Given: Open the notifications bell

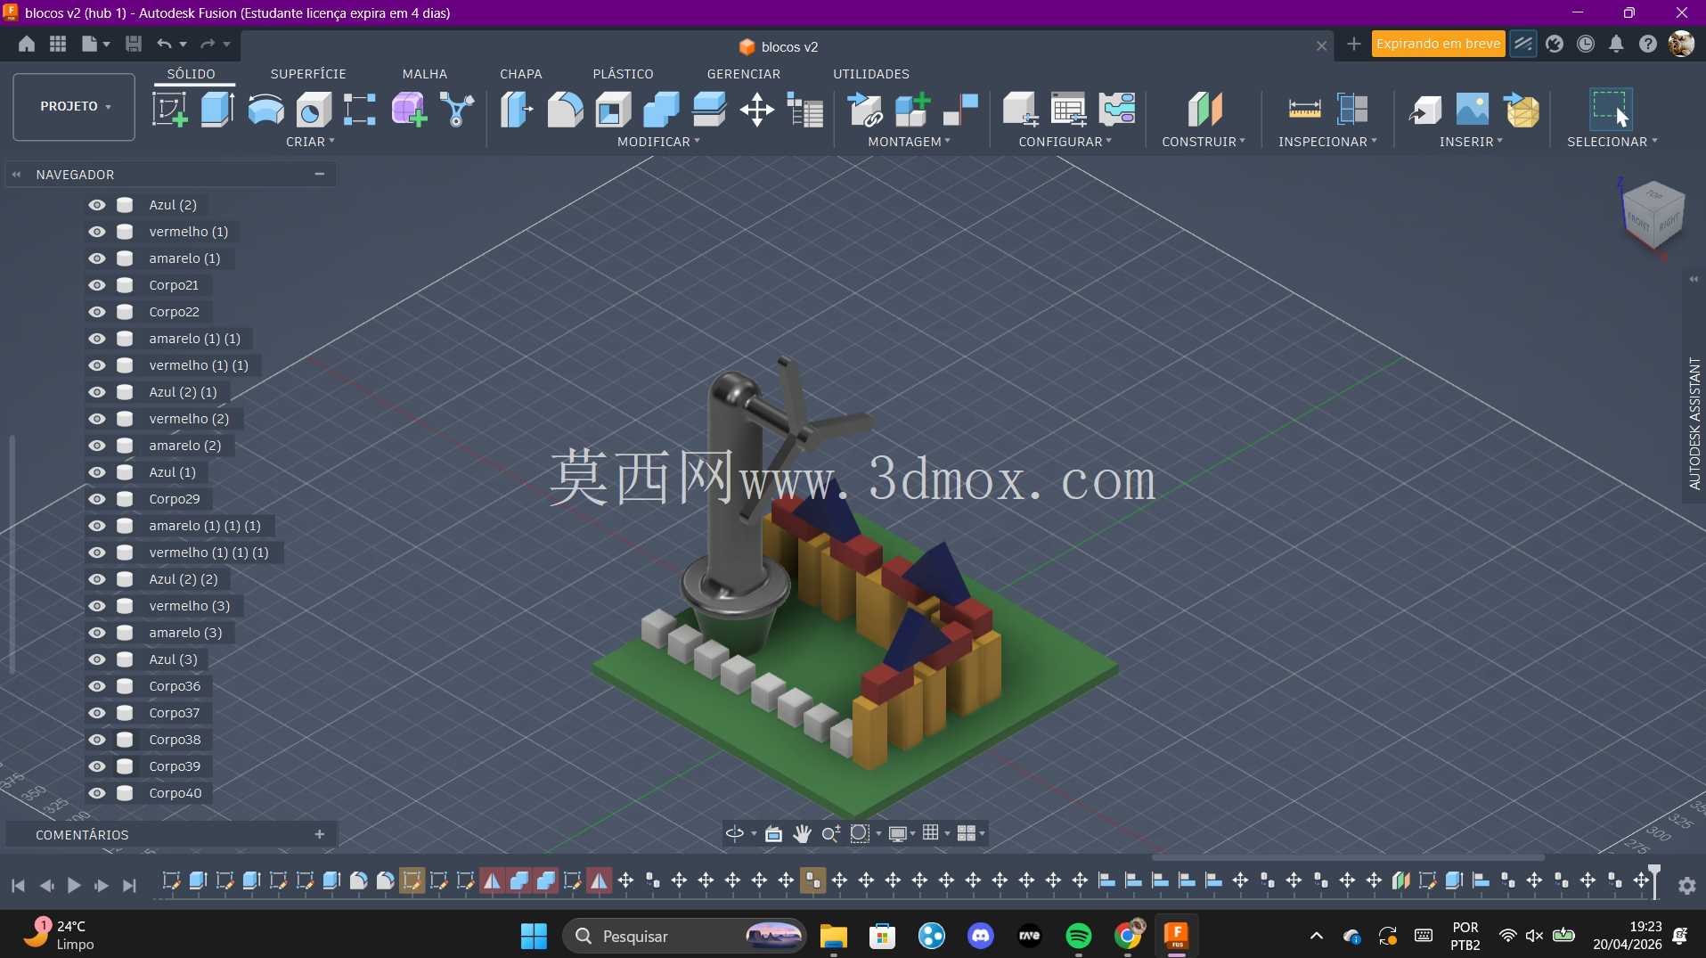Looking at the screenshot, I should (1616, 44).
